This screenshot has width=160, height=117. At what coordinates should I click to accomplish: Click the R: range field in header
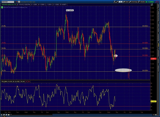pyautogui.click(x=63, y=5)
